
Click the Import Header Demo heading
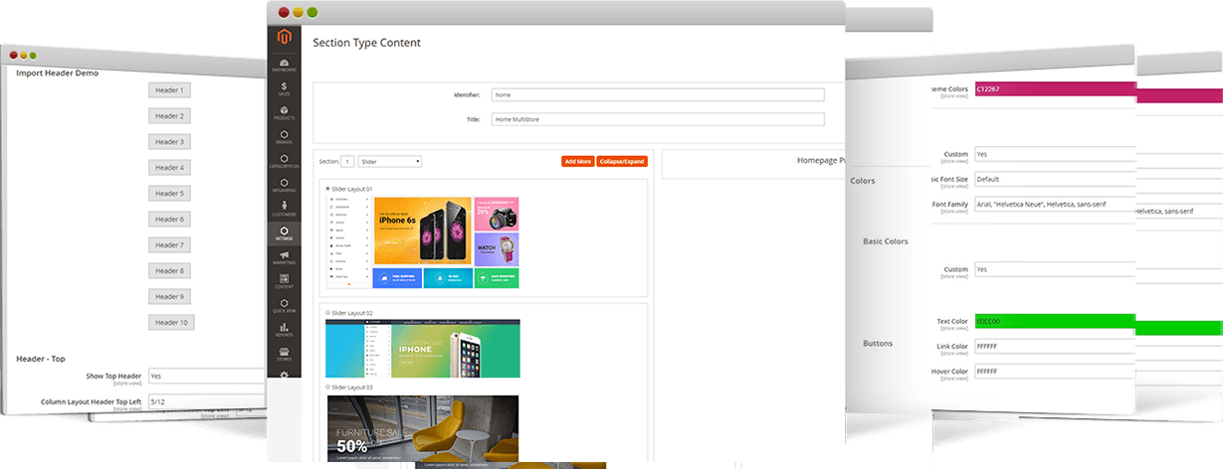point(57,73)
